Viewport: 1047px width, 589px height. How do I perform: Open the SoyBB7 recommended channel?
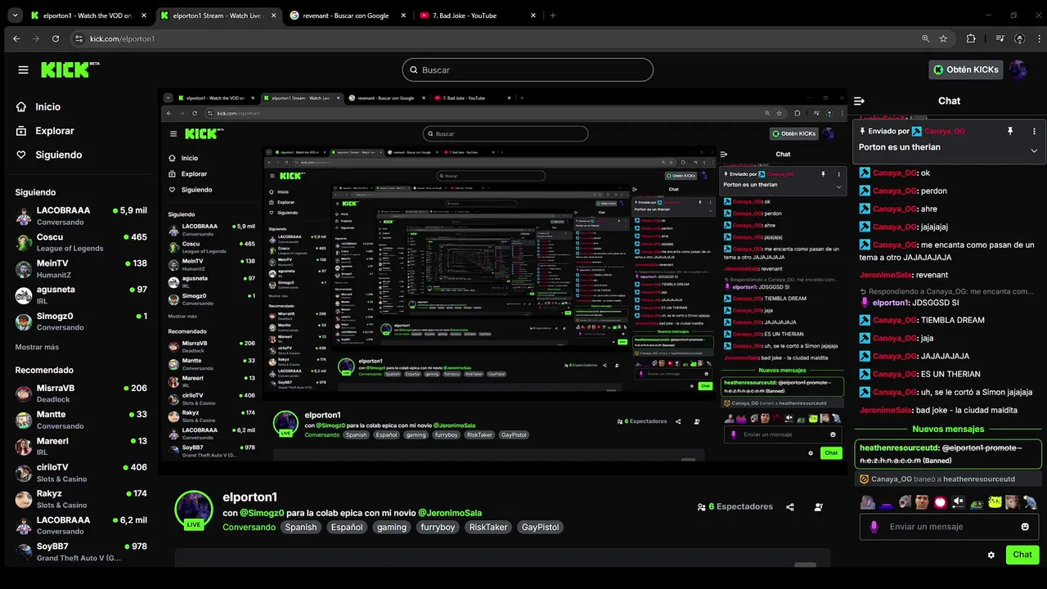80,551
